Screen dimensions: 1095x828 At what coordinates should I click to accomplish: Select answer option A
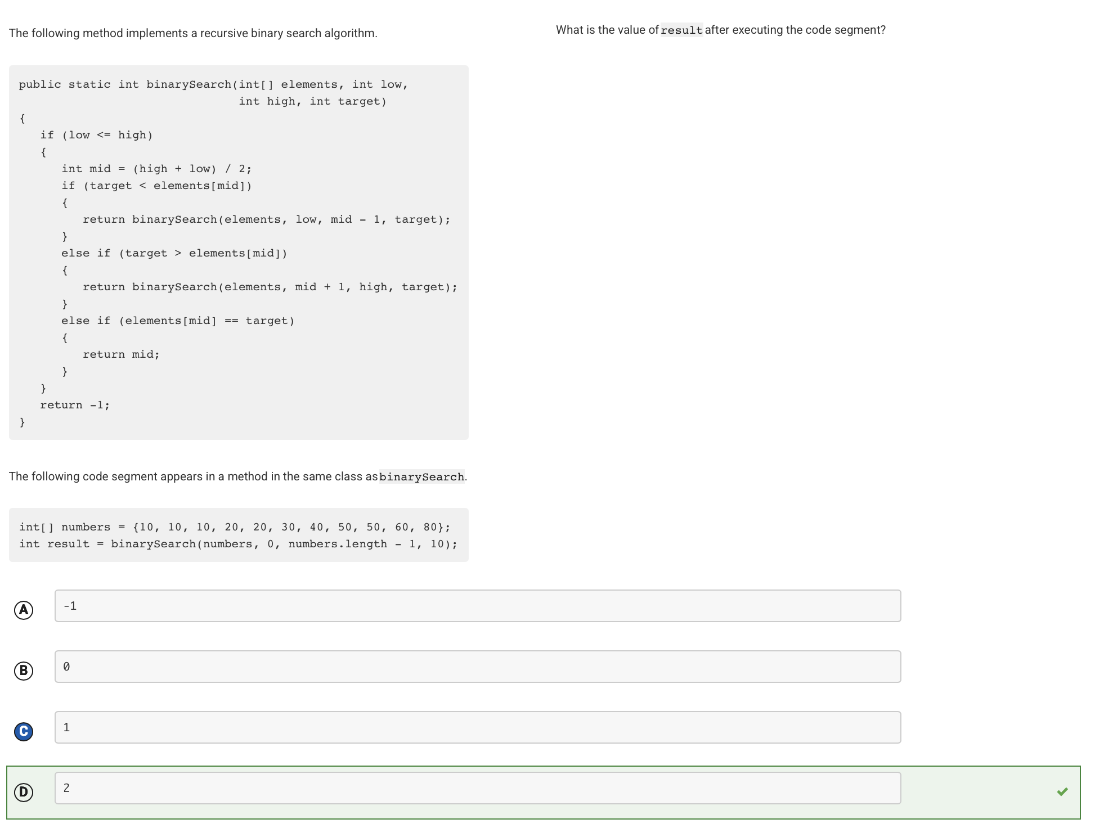click(x=23, y=609)
